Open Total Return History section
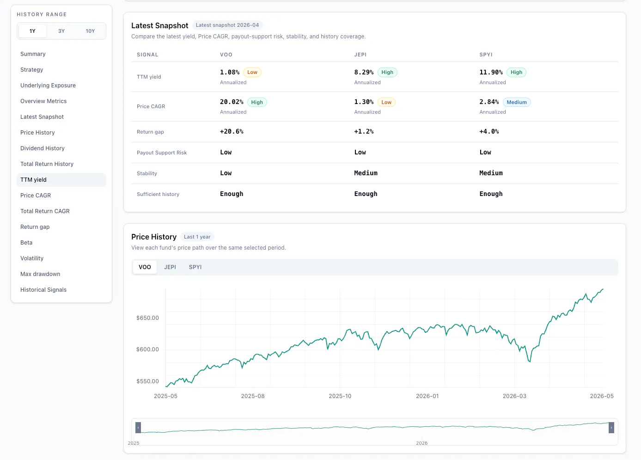This screenshot has height=460, width=641. pyautogui.click(x=61, y=164)
